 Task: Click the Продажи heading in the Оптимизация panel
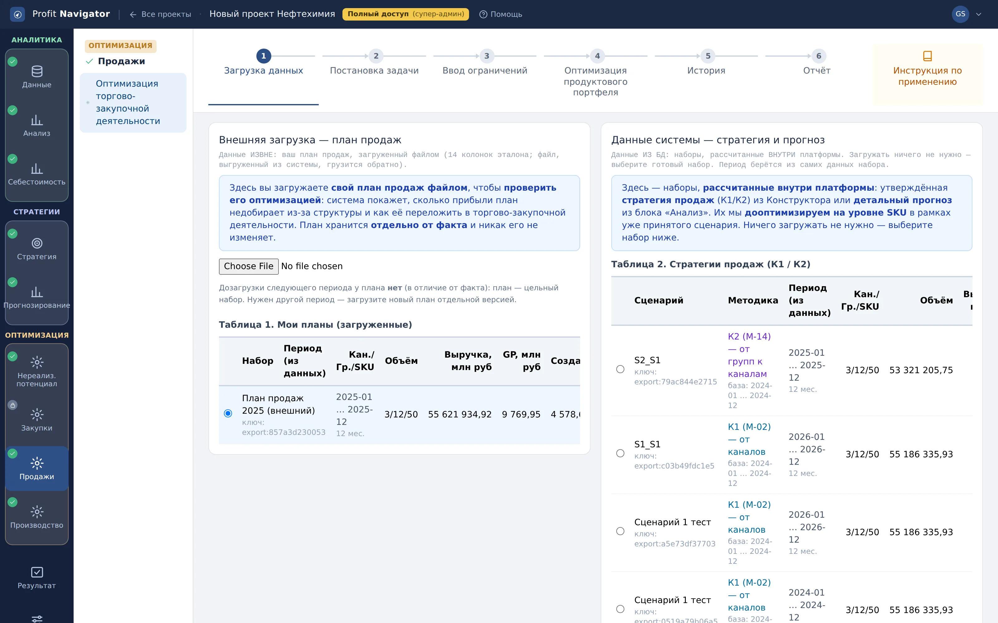point(121,61)
